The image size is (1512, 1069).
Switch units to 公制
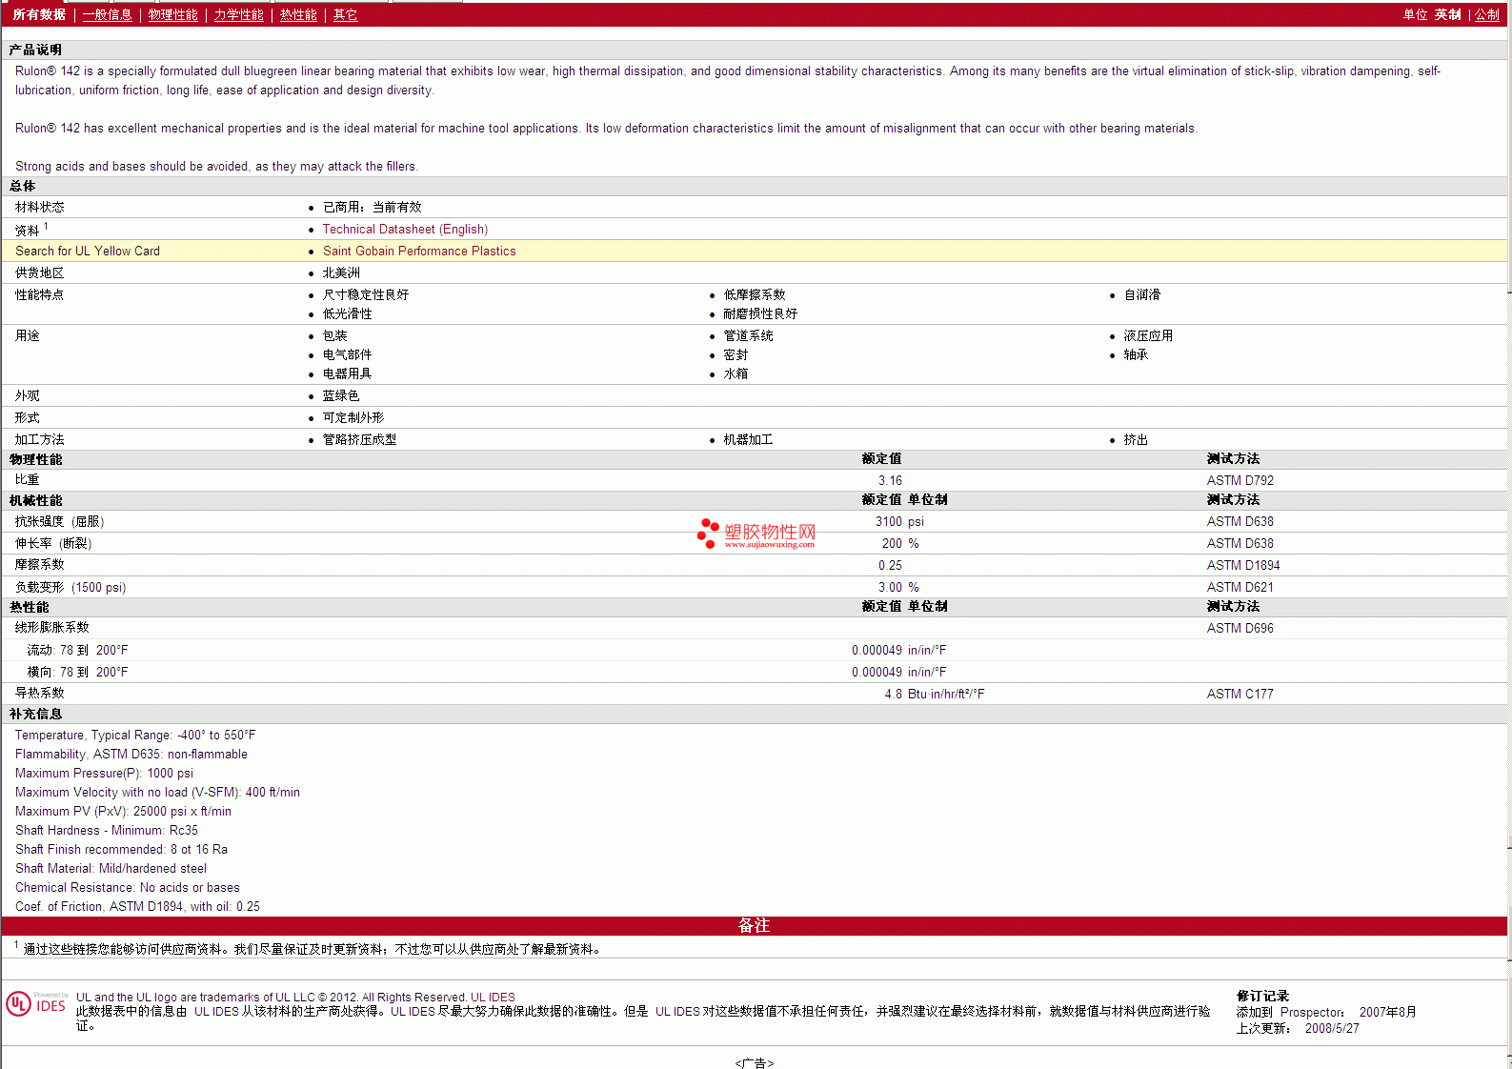(x=1486, y=15)
